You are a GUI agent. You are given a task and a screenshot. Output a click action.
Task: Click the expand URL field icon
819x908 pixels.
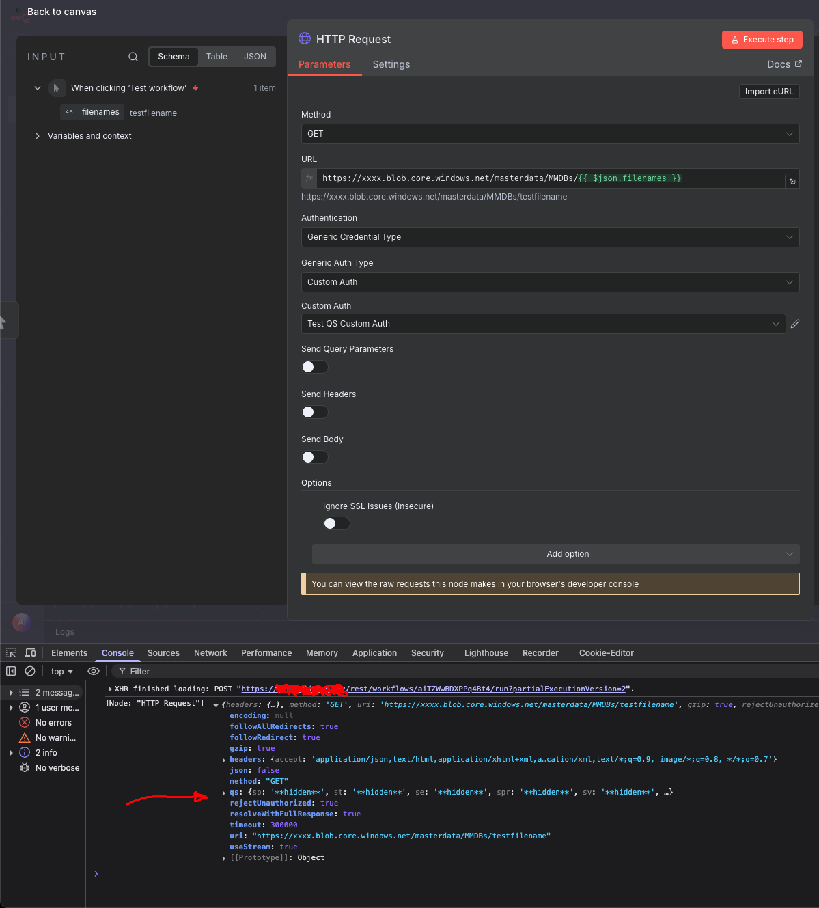pyautogui.click(x=792, y=181)
